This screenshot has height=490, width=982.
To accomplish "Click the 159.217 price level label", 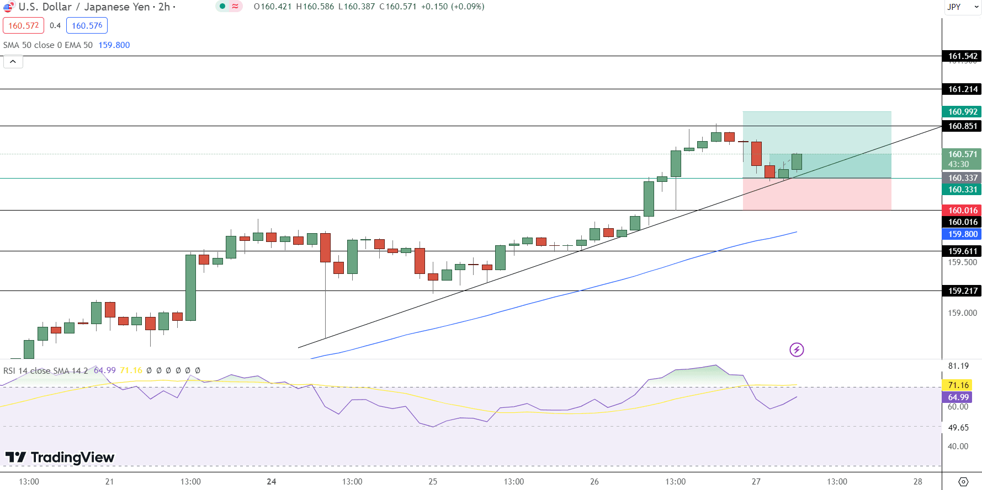I will (x=962, y=291).
